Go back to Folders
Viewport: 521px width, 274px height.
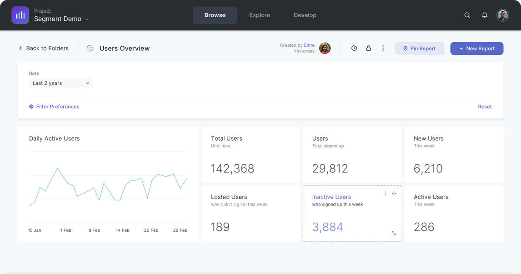pos(44,49)
